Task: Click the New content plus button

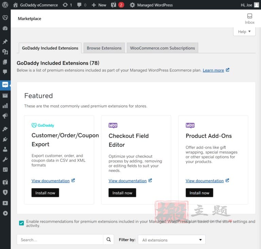Action: pyautogui.click(x=99, y=5)
